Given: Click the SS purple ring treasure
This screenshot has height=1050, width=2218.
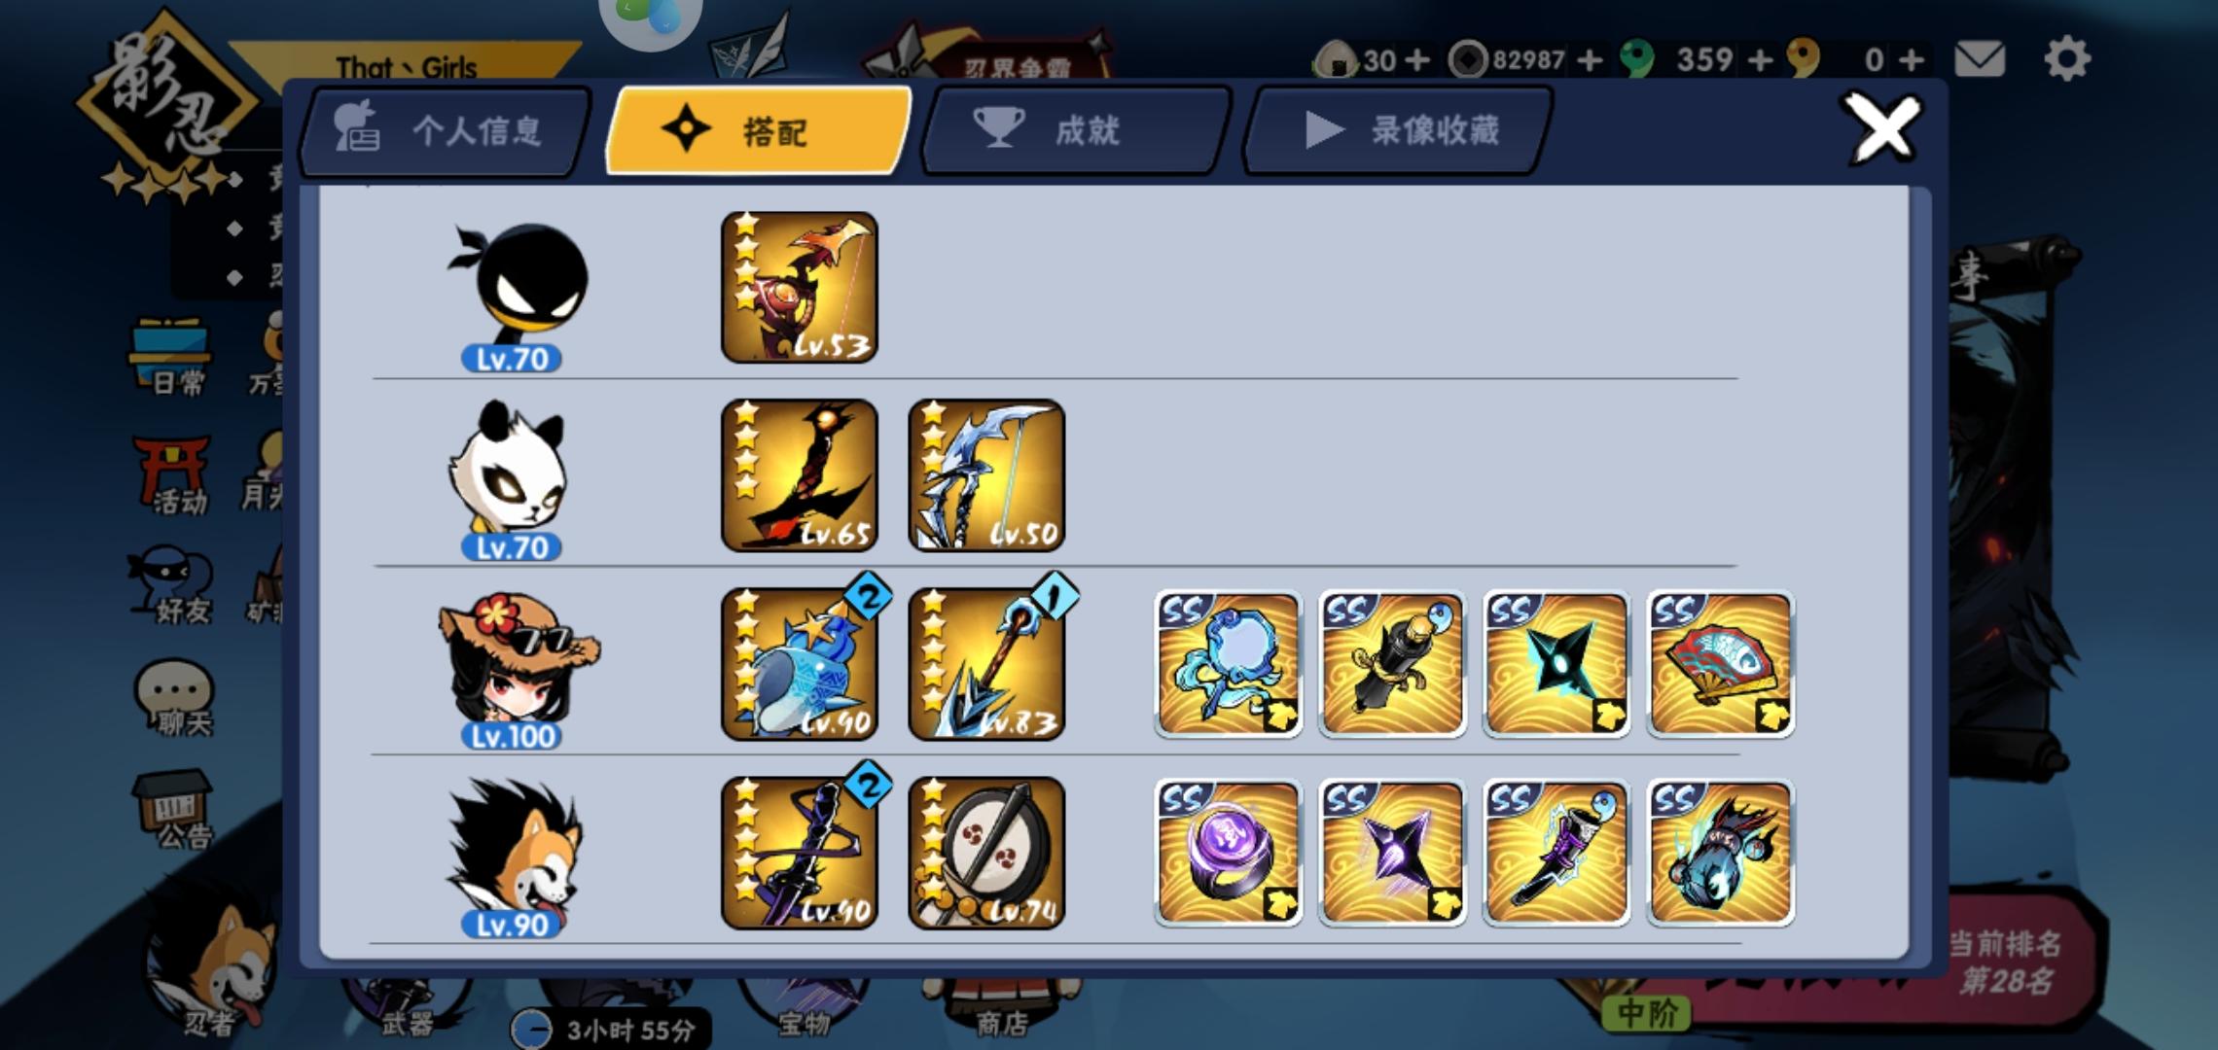Looking at the screenshot, I should coord(1229,853).
